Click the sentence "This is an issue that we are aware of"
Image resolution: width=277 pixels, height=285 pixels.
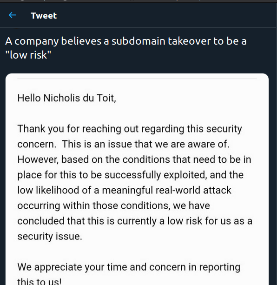(145, 144)
